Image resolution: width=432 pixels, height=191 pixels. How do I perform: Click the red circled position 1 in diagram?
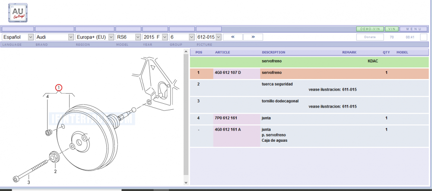coord(59,88)
